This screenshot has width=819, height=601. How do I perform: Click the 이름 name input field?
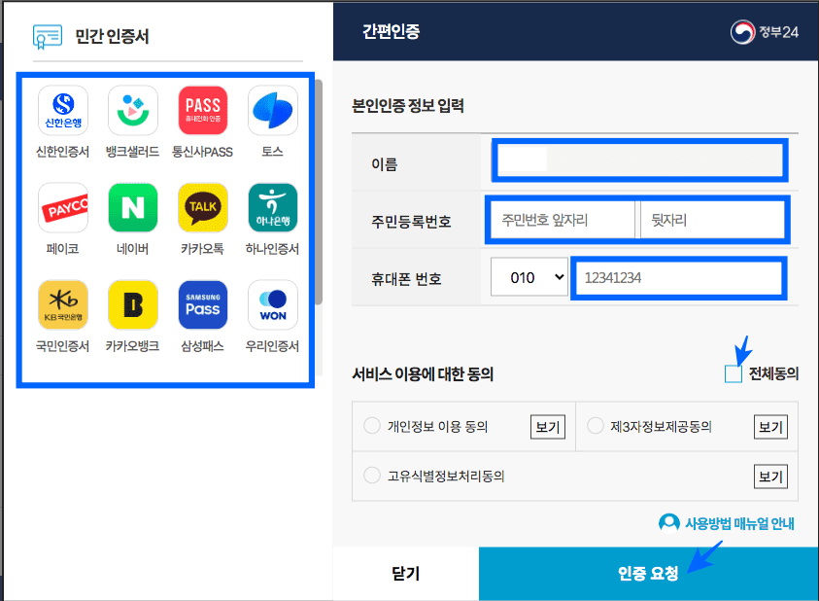[640, 160]
